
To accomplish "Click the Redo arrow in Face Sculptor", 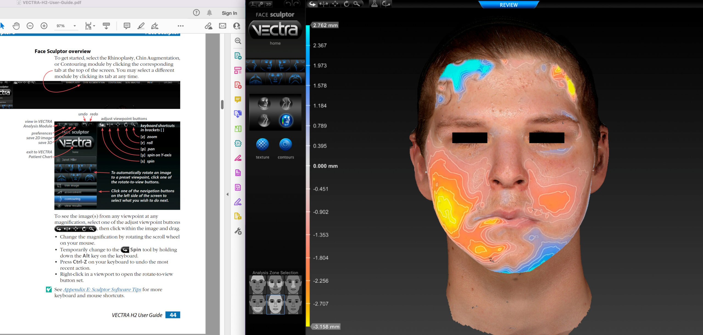I will 297,4.
